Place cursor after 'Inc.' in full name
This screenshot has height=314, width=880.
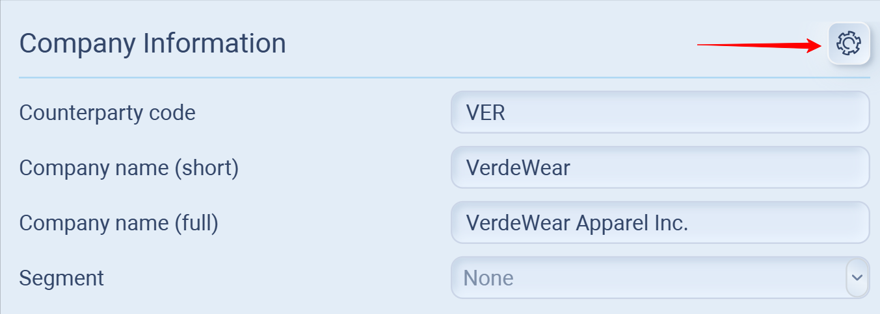coord(689,223)
